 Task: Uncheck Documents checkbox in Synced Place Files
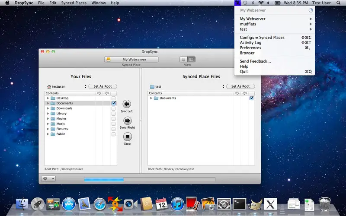pyautogui.click(x=251, y=98)
